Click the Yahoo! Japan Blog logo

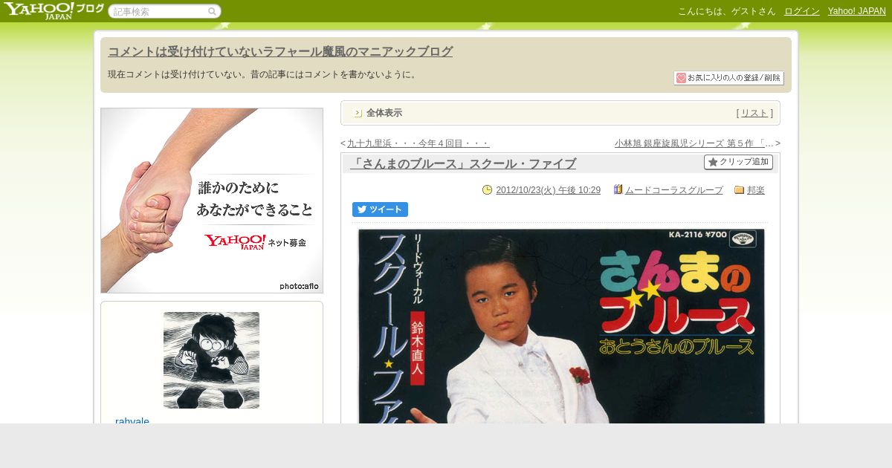tap(54, 10)
